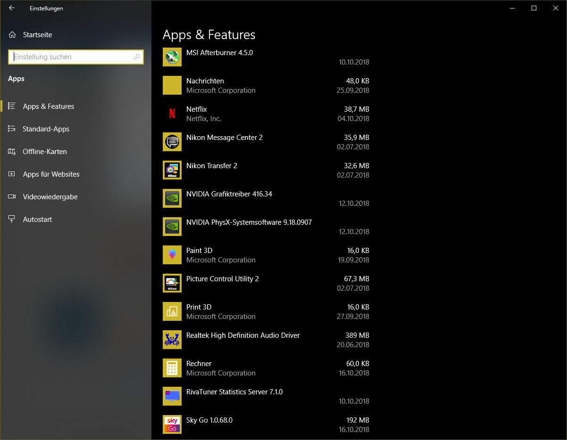Click the 48,0 KB Nachrichten size
This screenshot has height=440, width=567.
click(x=358, y=81)
